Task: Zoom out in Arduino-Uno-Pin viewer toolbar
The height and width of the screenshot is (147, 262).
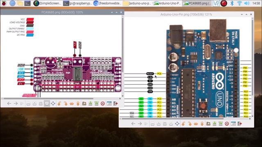Action: pyautogui.click(x=152, y=124)
